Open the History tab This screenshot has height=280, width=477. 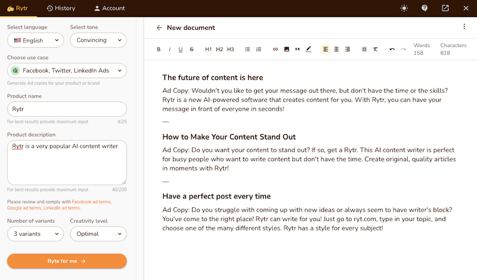(x=61, y=8)
